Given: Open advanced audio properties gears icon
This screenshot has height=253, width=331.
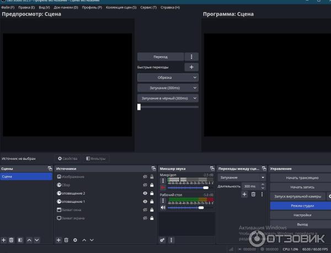Looking at the screenshot, I should click(x=162, y=240).
